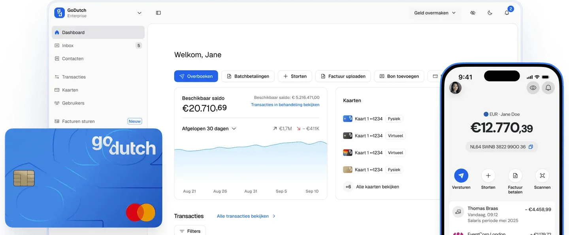Viewport: 569px width, 235px height.
Task: Expand the GoDutch Enterprise account switcher
Action: [139, 13]
